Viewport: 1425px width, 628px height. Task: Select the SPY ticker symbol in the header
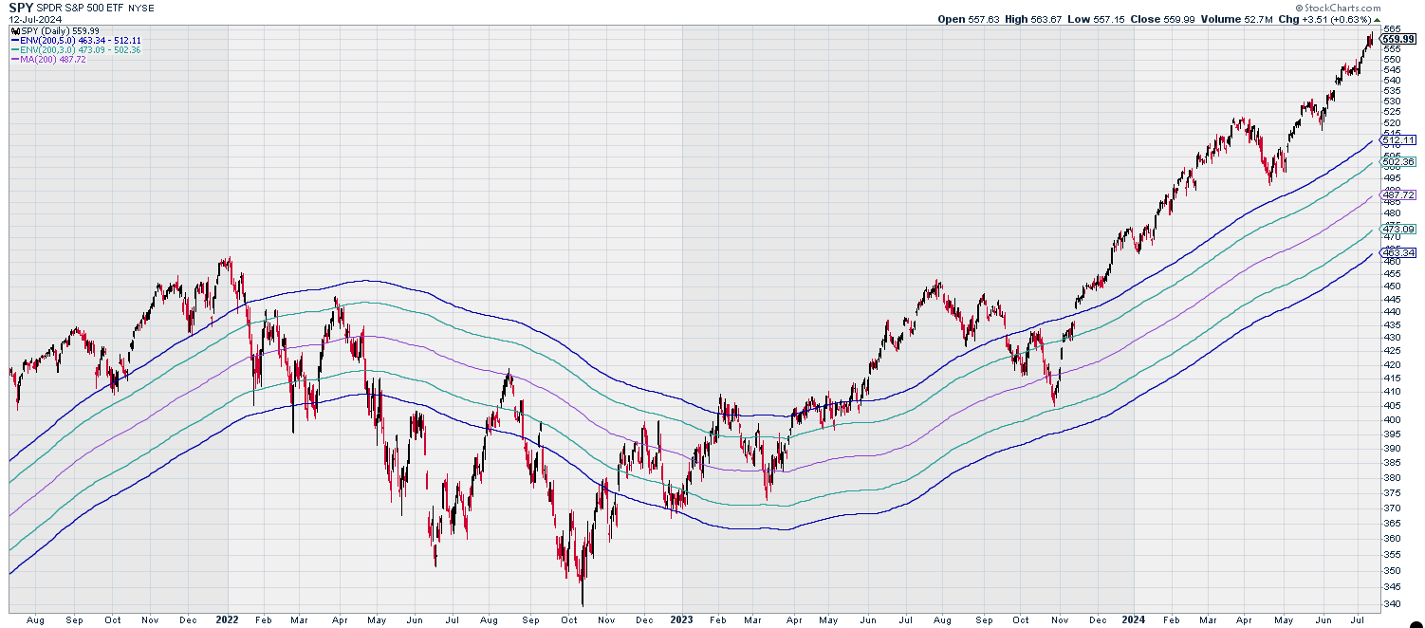pyautogui.click(x=21, y=7)
